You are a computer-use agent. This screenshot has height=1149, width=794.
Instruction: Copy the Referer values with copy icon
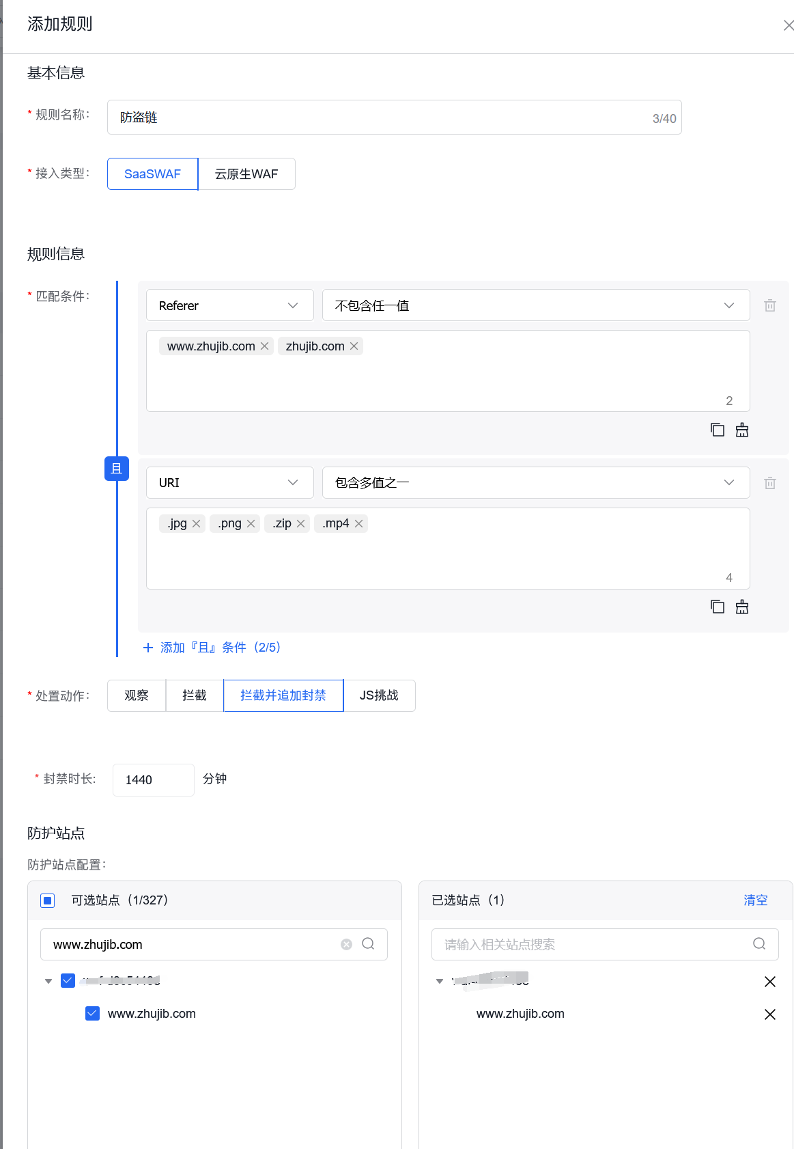click(x=718, y=430)
